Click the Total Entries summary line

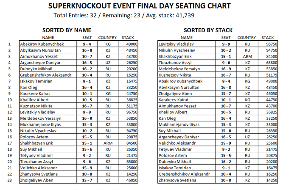pyautogui.click(x=124, y=15)
